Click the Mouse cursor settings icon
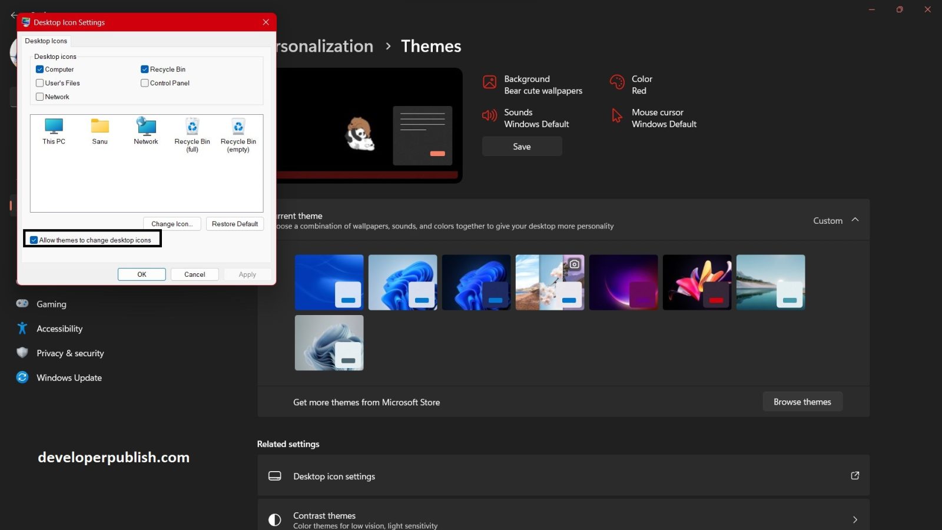 coord(616,116)
